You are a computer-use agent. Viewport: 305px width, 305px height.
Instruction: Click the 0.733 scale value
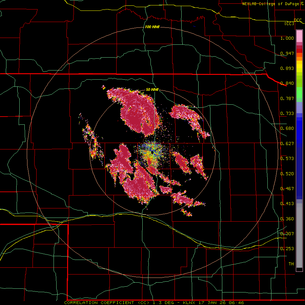[287, 114]
